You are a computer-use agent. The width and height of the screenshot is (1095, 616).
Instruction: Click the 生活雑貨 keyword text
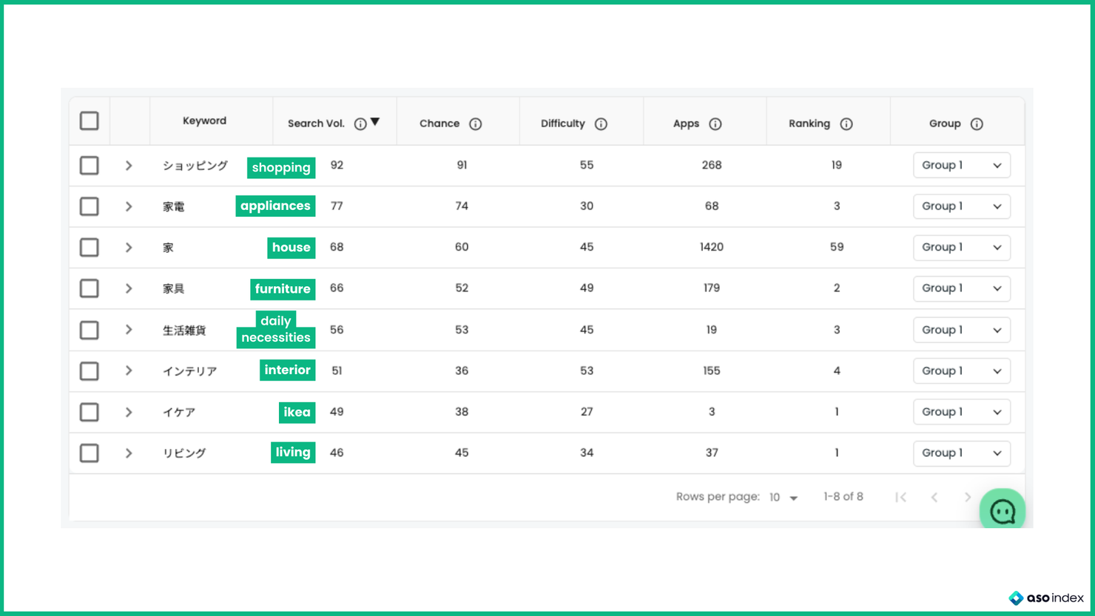(x=184, y=331)
